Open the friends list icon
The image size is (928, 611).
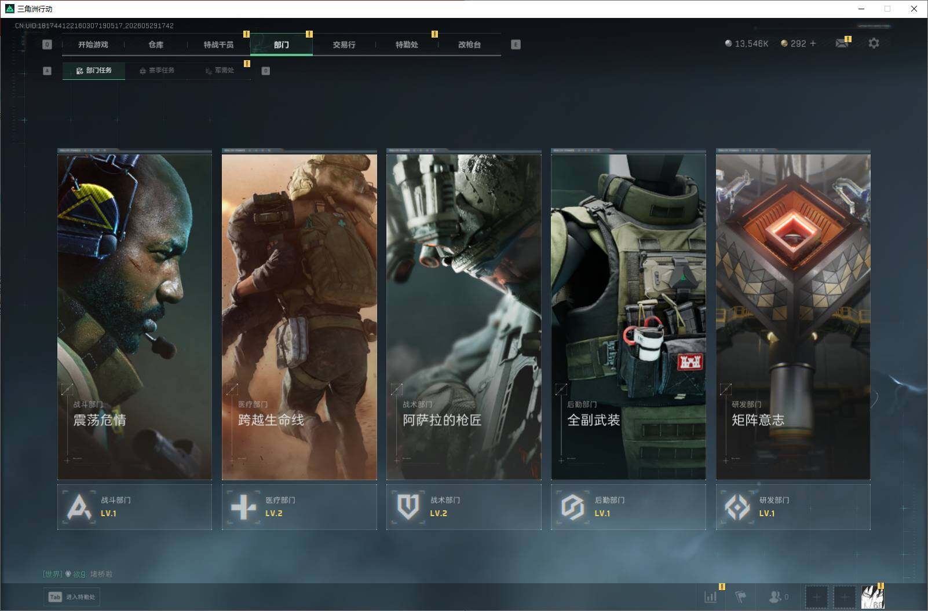point(774,597)
